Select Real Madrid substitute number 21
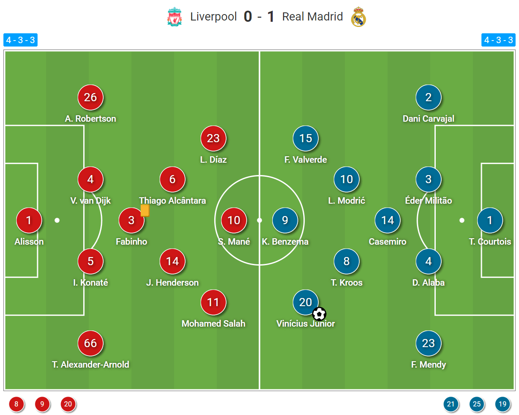 tap(451, 403)
